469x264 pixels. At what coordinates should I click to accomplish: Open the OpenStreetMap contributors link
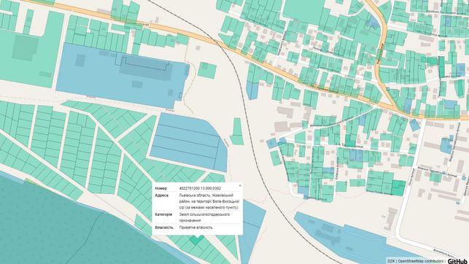[x=421, y=261]
